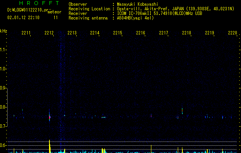The height and width of the screenshot is (153, 241).
Task: Click the meteor count value 11
Action: pos(56,18)
